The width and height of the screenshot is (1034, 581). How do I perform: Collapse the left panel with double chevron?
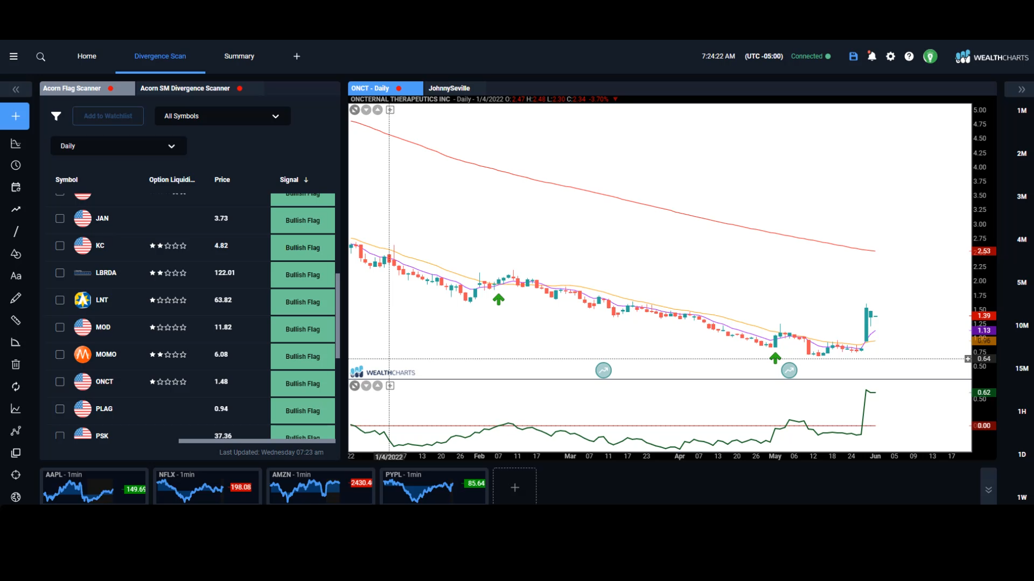[x=16, y=89]
